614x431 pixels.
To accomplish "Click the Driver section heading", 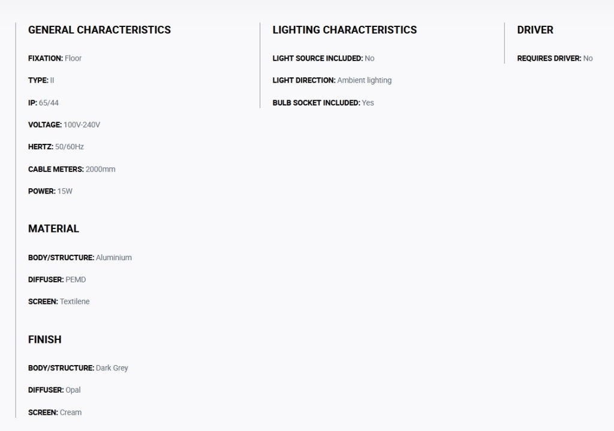I will [x=535, y=30].
